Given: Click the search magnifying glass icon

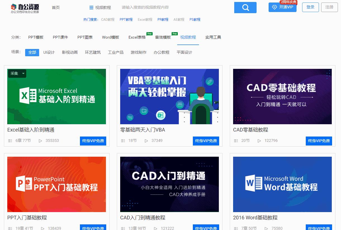Looking at the screenshot, I should pos(245,7).
